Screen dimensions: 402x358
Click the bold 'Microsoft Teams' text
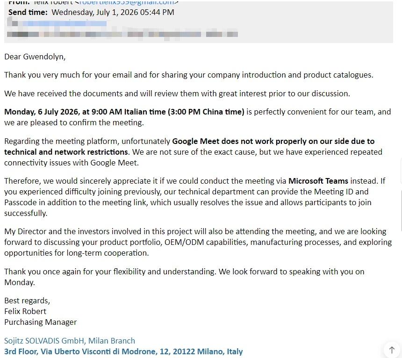click(x=318, y=181)
